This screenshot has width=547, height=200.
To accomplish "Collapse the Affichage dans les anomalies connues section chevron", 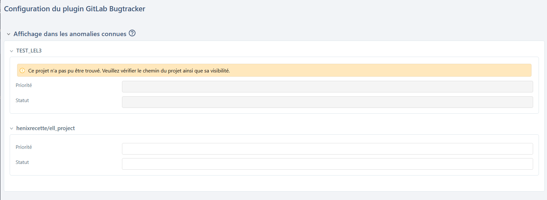I will pyautogui.click(x=9, y=34).
